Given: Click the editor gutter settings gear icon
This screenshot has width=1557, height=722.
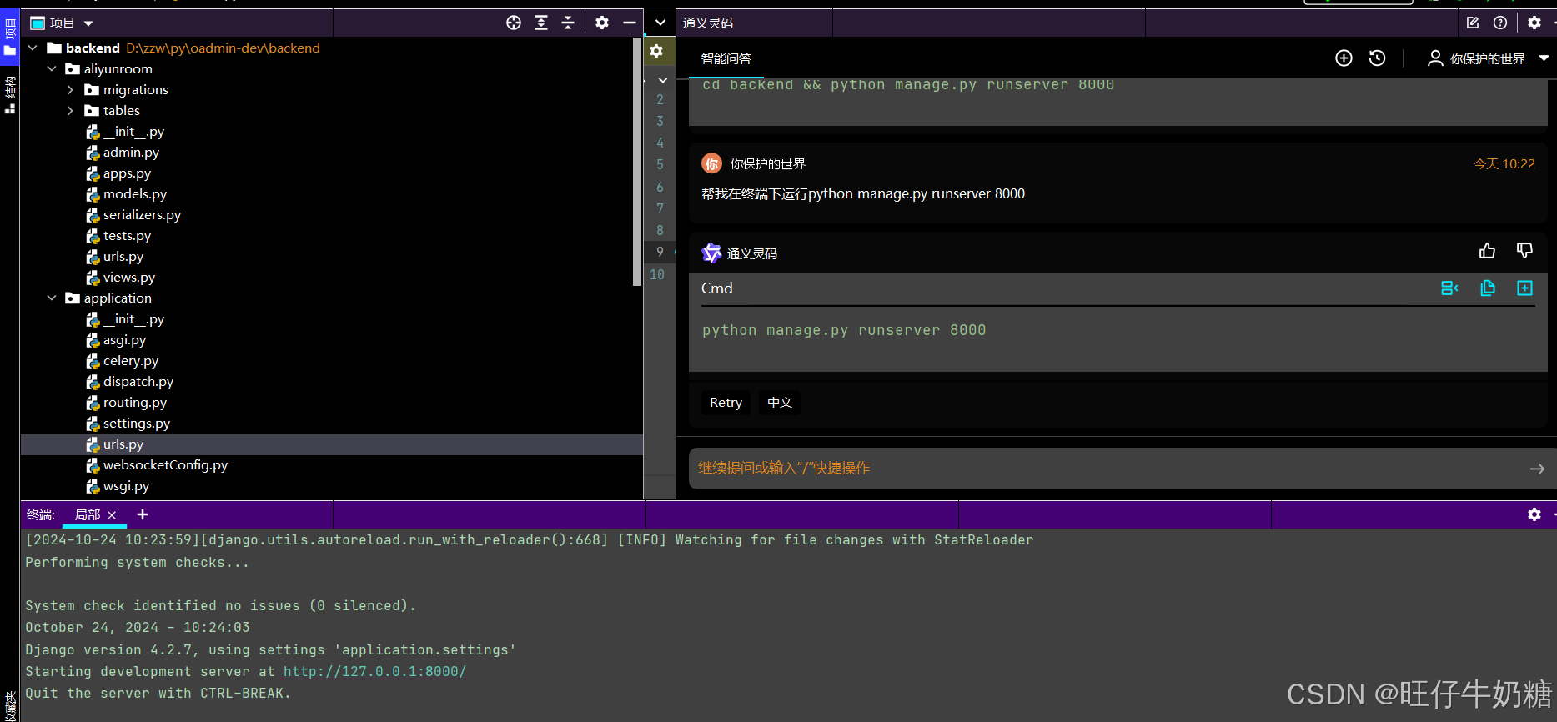Looking at the screenshot, I should [x=656, y=52].
